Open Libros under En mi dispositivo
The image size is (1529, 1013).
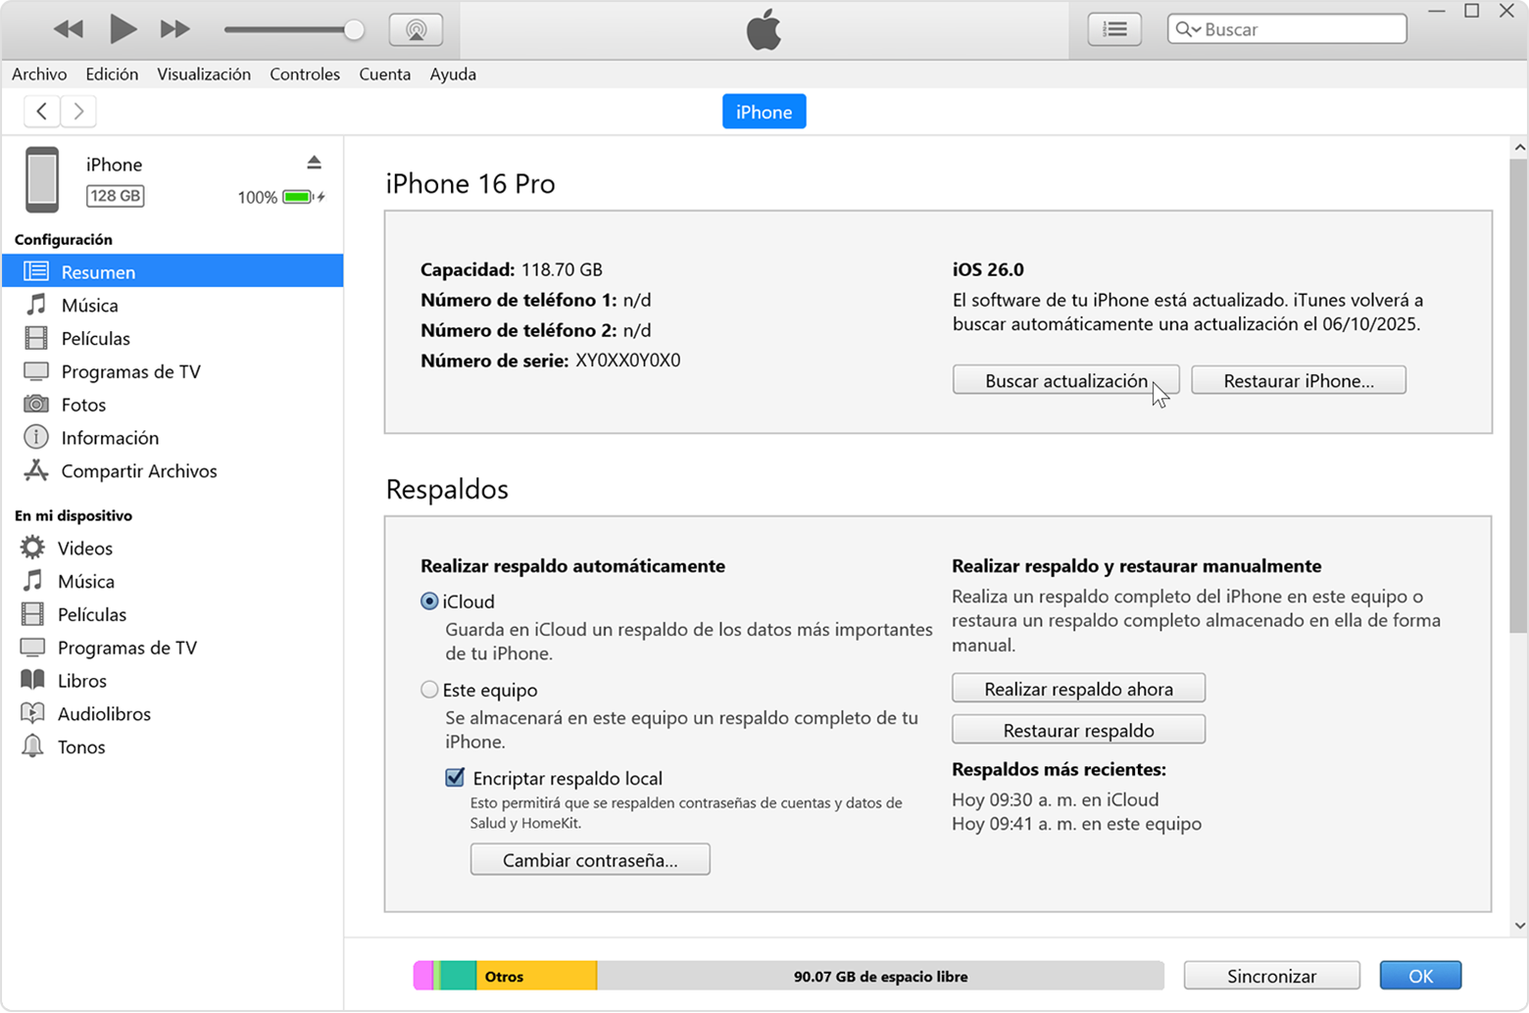83,680
